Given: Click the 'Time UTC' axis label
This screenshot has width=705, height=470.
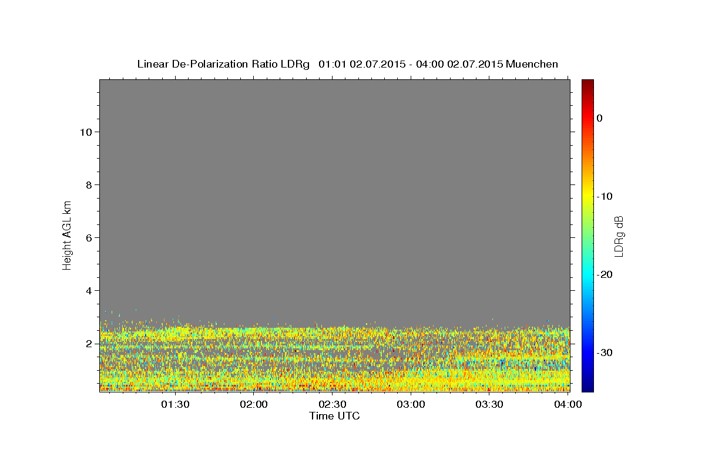Looking at the screenshot, I should click(334, 416).
